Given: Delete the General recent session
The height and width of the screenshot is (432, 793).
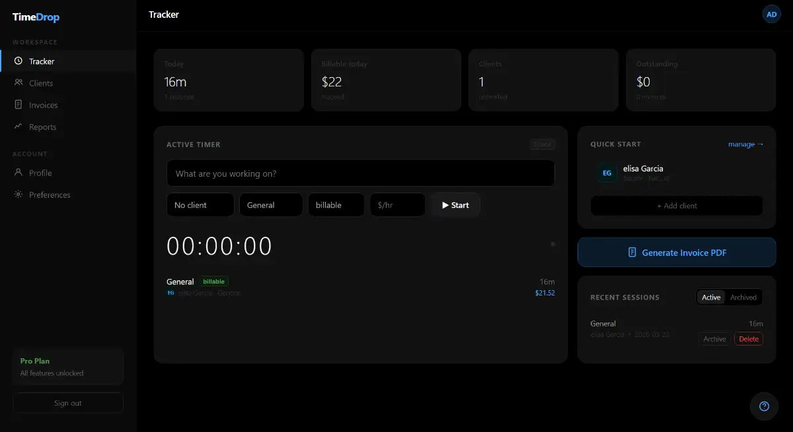Looking at the screenshot, I should click(749, 339).
